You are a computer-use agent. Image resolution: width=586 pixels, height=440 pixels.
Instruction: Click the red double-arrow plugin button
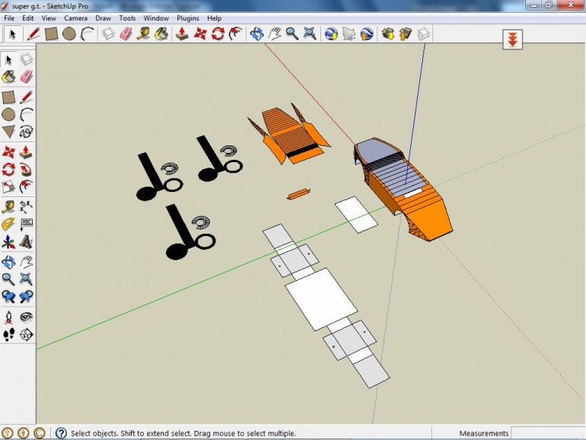(x=512, y=40)
